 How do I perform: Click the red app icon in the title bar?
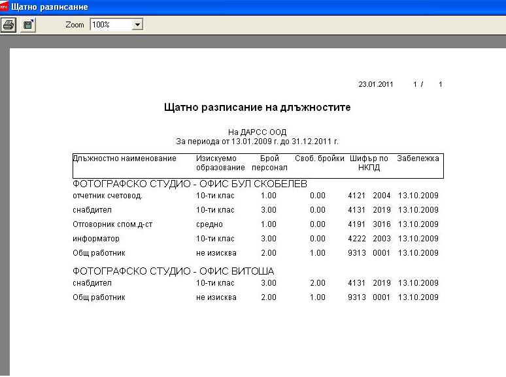[4, 7]
